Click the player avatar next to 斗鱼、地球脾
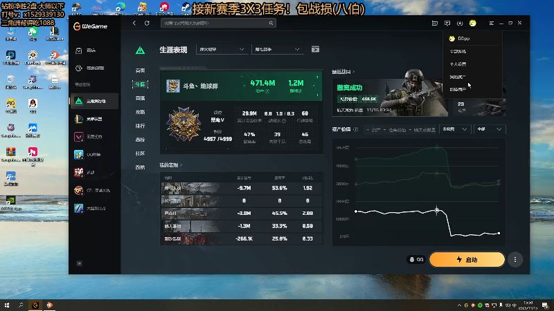 pyautogui.click(x=173, y=86)
